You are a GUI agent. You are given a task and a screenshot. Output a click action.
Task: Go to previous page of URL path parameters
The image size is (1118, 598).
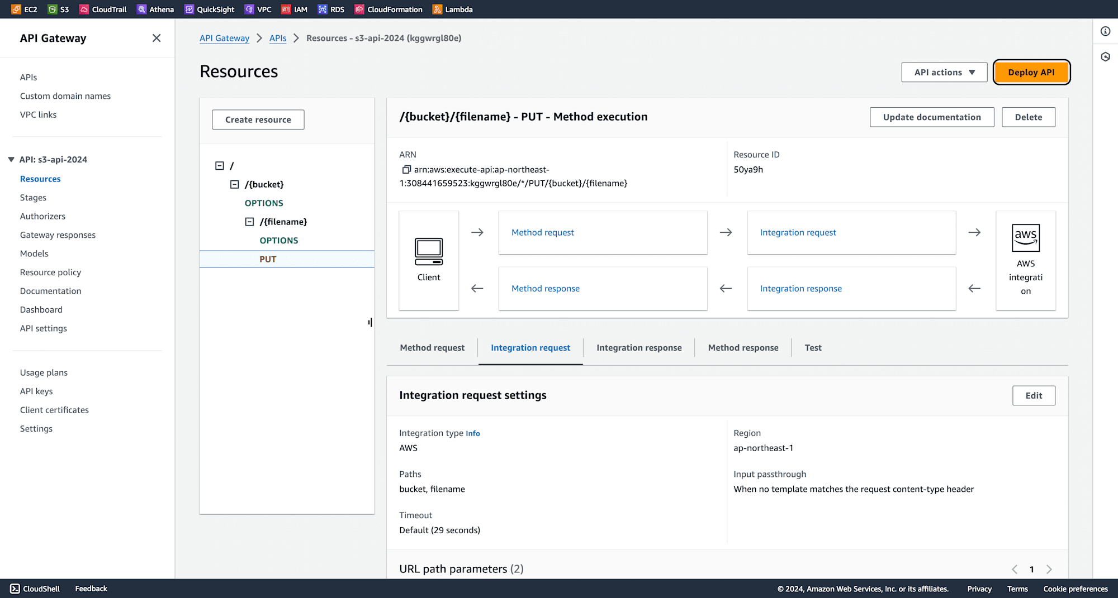click(x=1015, y=570)
